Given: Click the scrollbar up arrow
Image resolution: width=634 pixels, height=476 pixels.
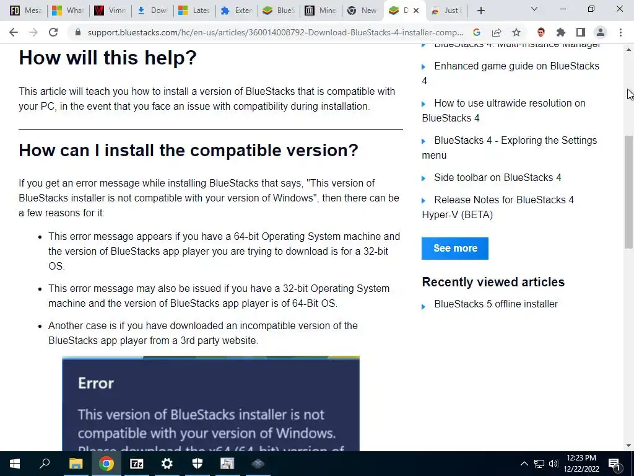Looking at the screenshot, I should click(x=628, y=50).
